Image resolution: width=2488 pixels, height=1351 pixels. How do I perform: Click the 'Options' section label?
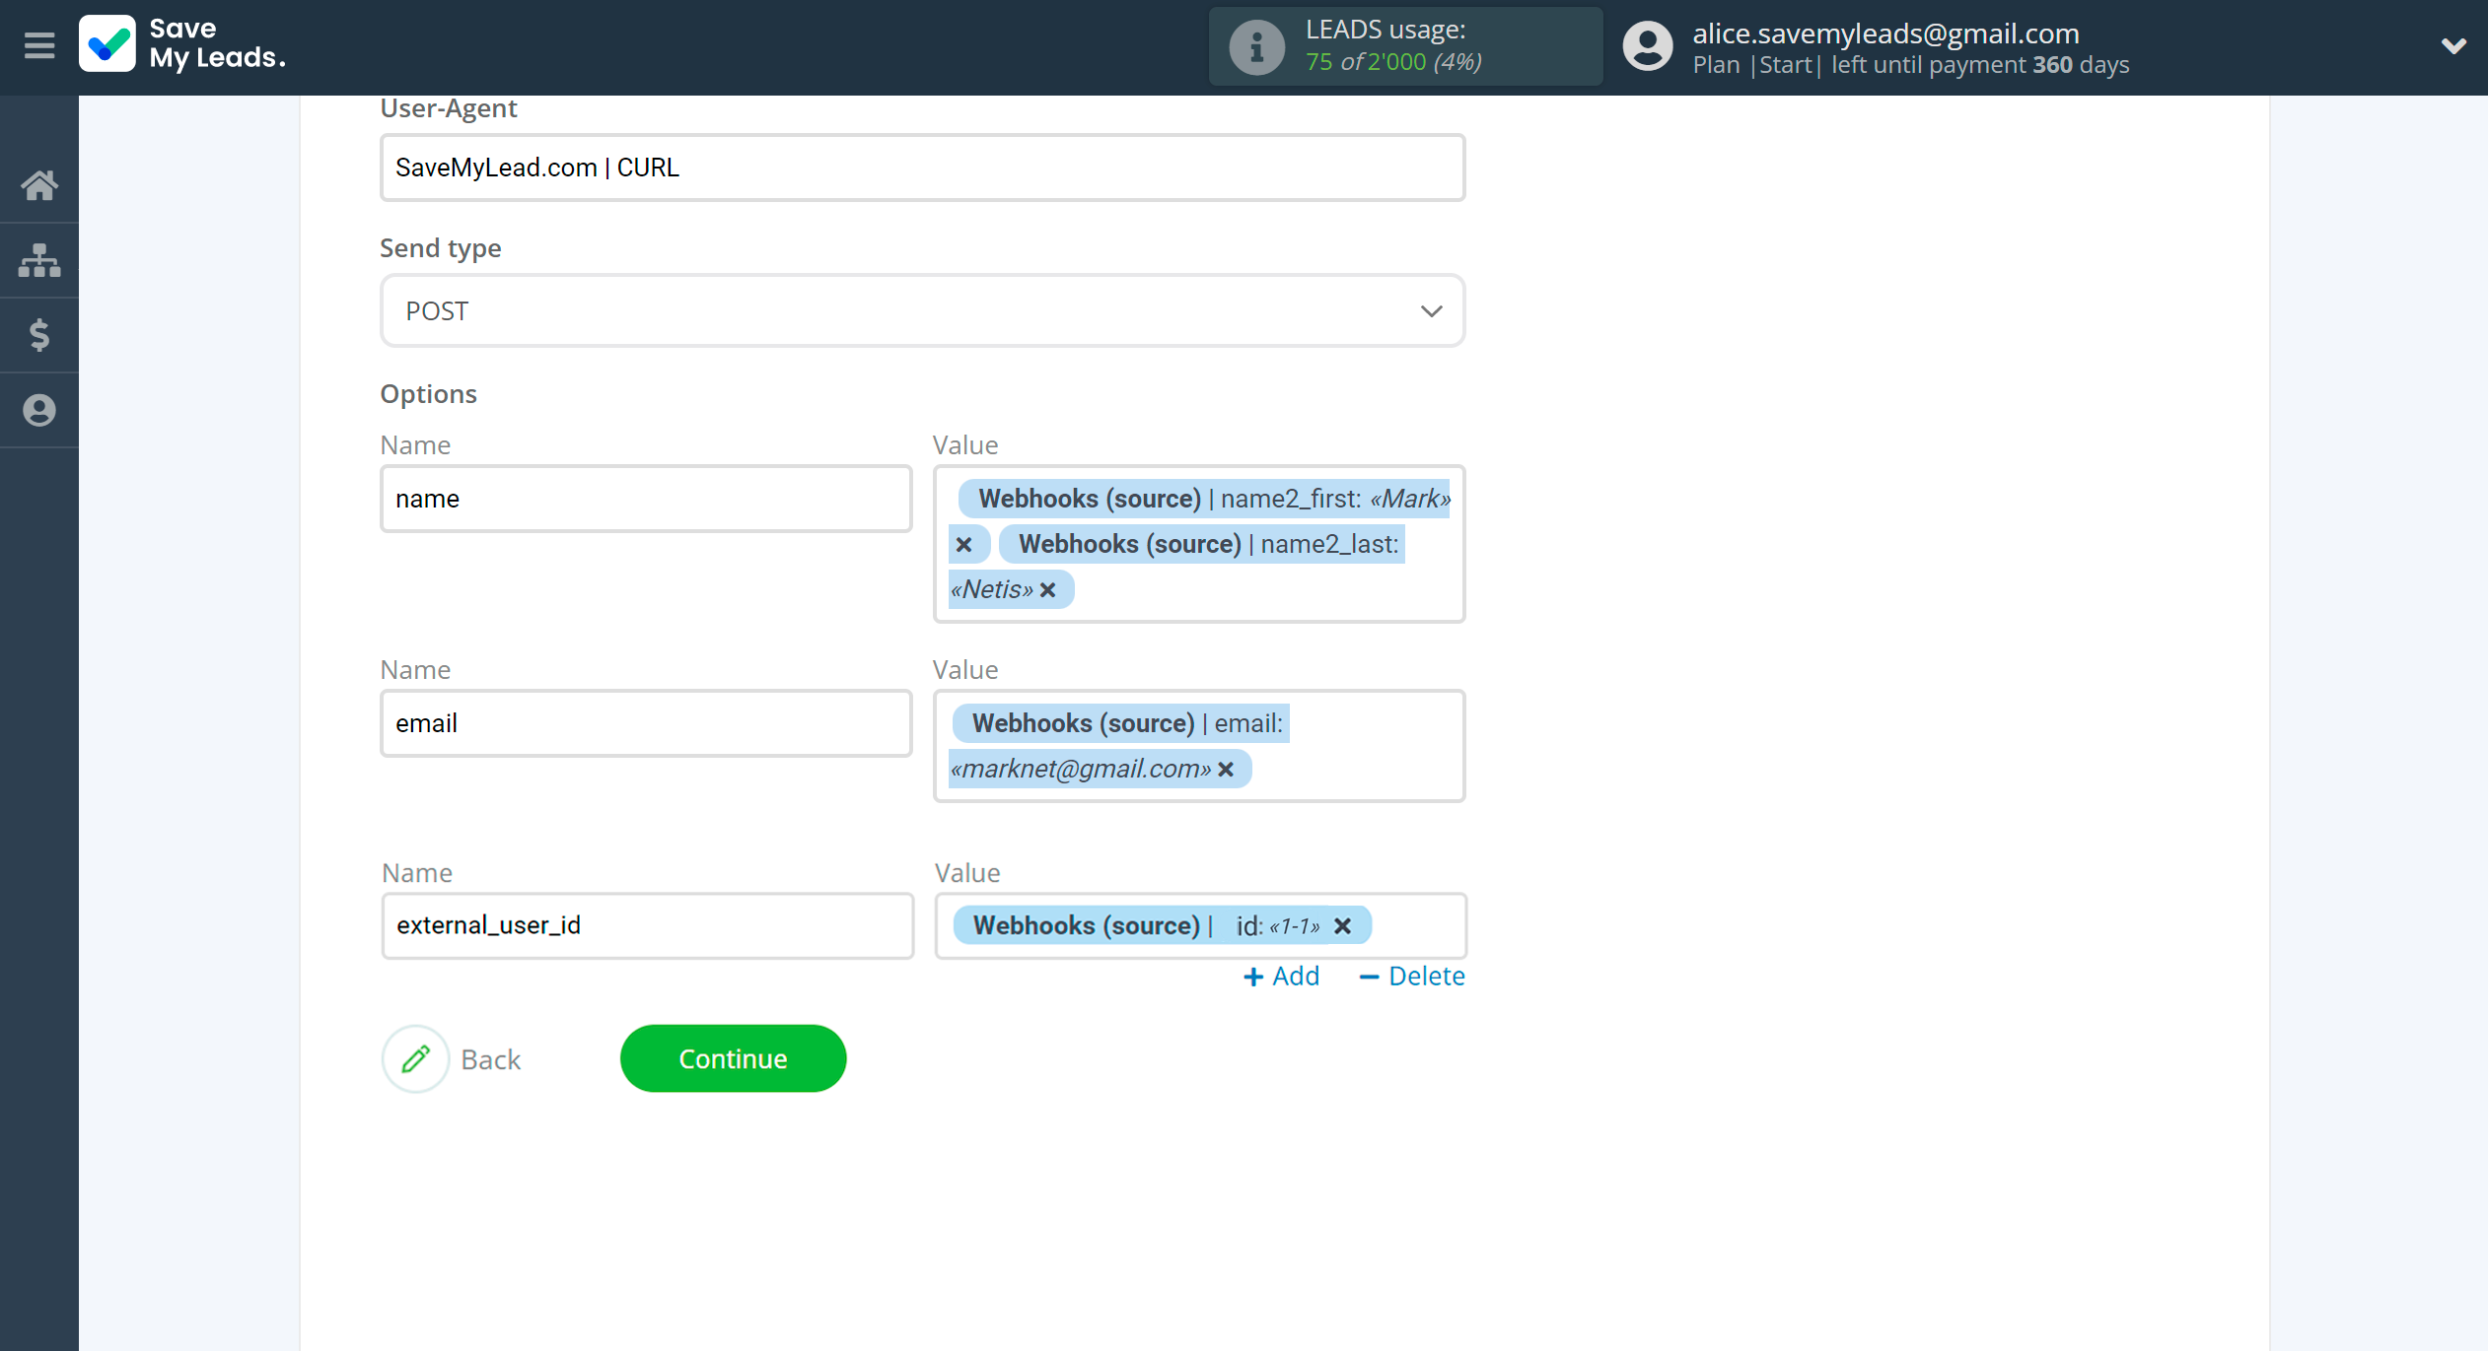(x=428, y=393)
